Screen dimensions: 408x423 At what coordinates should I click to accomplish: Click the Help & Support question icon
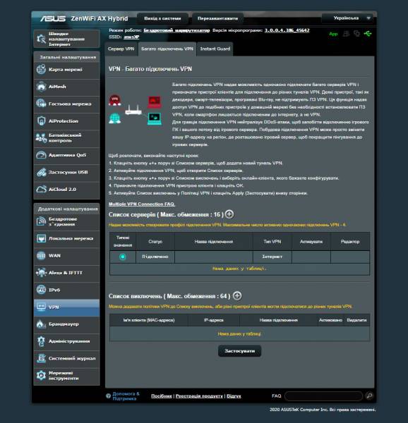point(108,396)
